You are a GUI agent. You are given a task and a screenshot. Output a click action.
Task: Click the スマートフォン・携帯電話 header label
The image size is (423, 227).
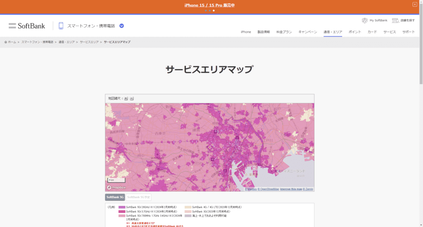click(x=91, y=26)
